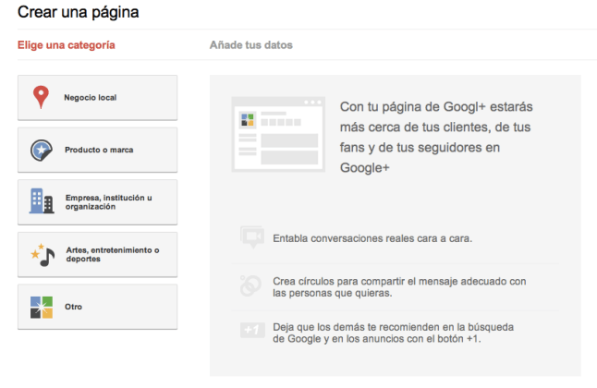The height and width of the screenshot is (388, 597).
Task: Select the Producto o marca category
Action: [x=97, y=150]
